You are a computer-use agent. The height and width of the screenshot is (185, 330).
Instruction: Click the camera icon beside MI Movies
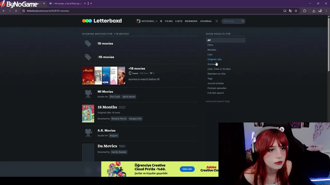click(88, 94)
